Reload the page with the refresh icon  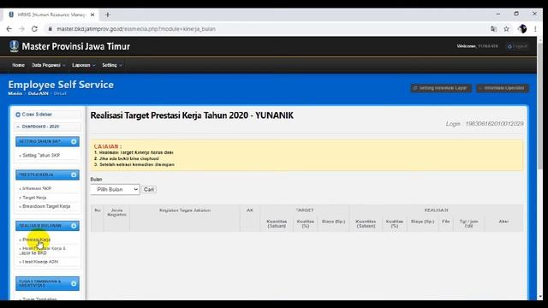34,29
